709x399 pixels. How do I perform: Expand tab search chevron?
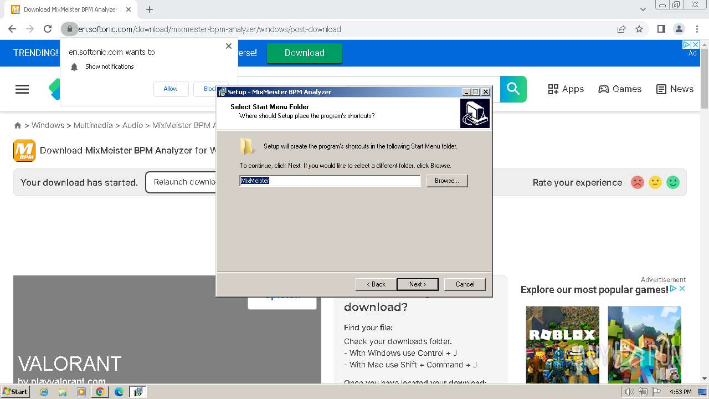pos(643,9)
